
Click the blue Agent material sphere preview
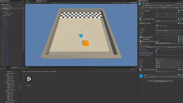141,76
